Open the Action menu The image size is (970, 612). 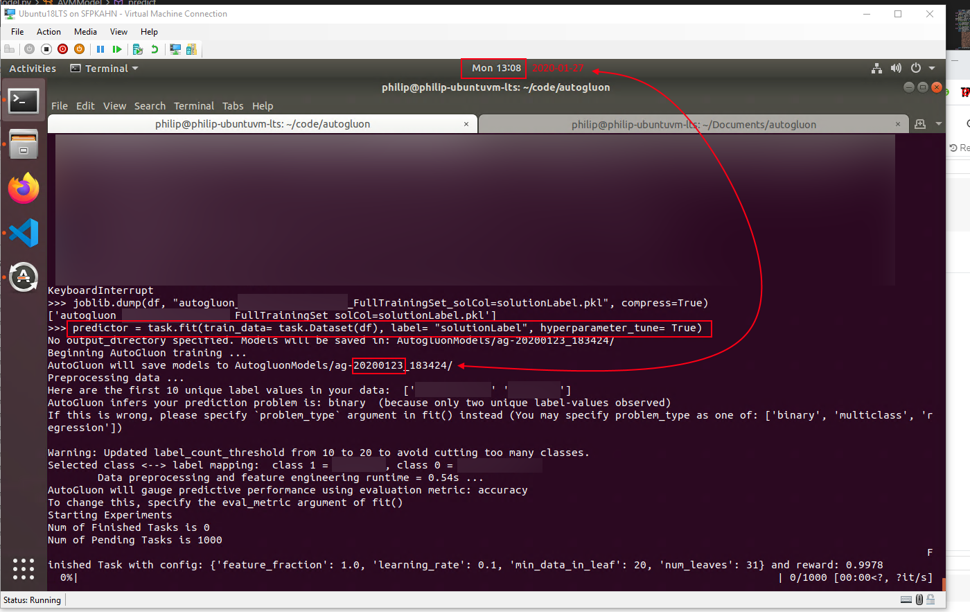[48, 31]
